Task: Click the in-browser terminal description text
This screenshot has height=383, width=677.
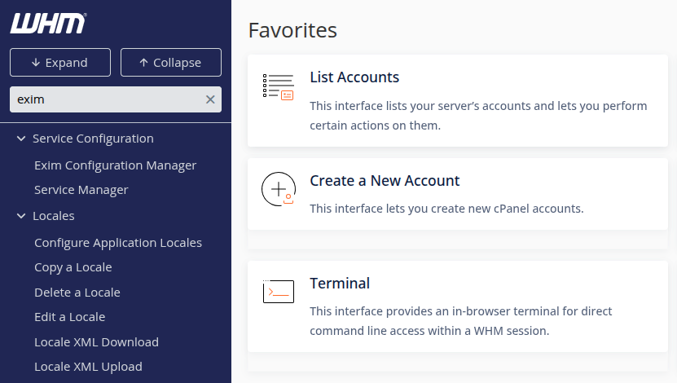Action: tap(460, 321)
